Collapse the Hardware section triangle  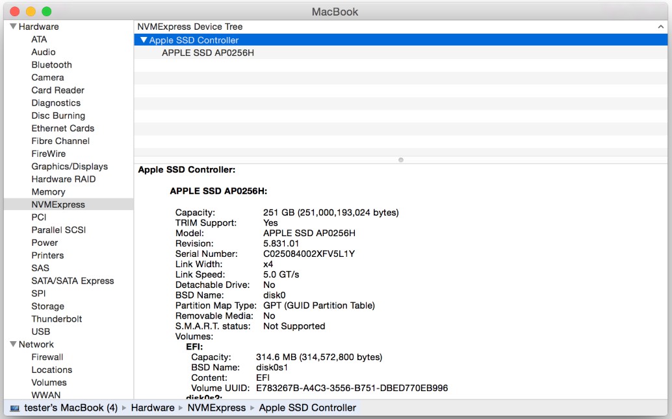13,27
